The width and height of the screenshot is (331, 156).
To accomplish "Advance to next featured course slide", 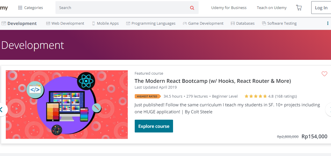I will click(x=329, y=110).
